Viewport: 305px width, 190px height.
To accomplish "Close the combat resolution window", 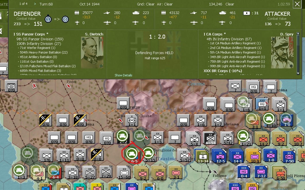I will [297, 4].
